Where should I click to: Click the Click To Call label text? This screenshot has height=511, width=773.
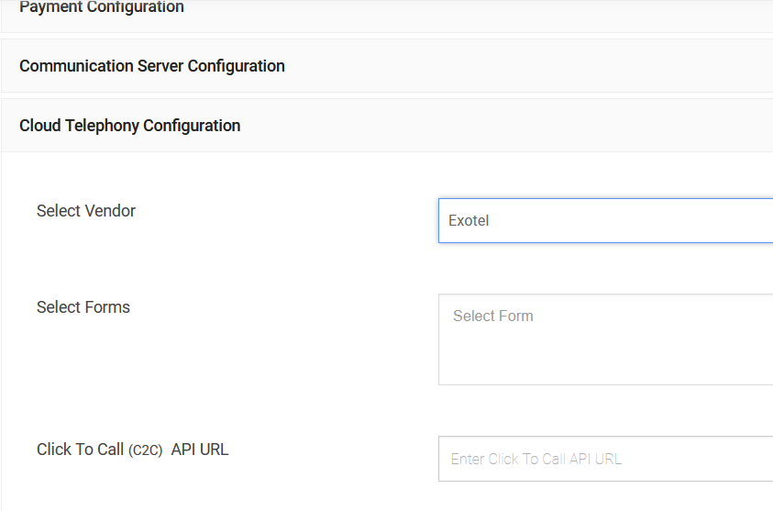click(80, 450)
